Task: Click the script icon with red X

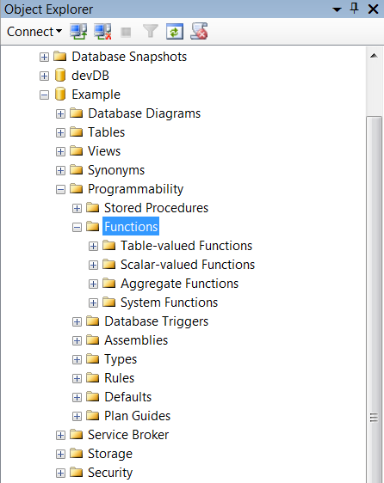Action: point(199,31)
